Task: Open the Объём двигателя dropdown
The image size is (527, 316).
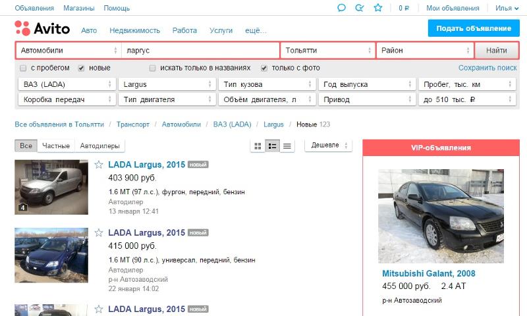Action: point(267,99)
